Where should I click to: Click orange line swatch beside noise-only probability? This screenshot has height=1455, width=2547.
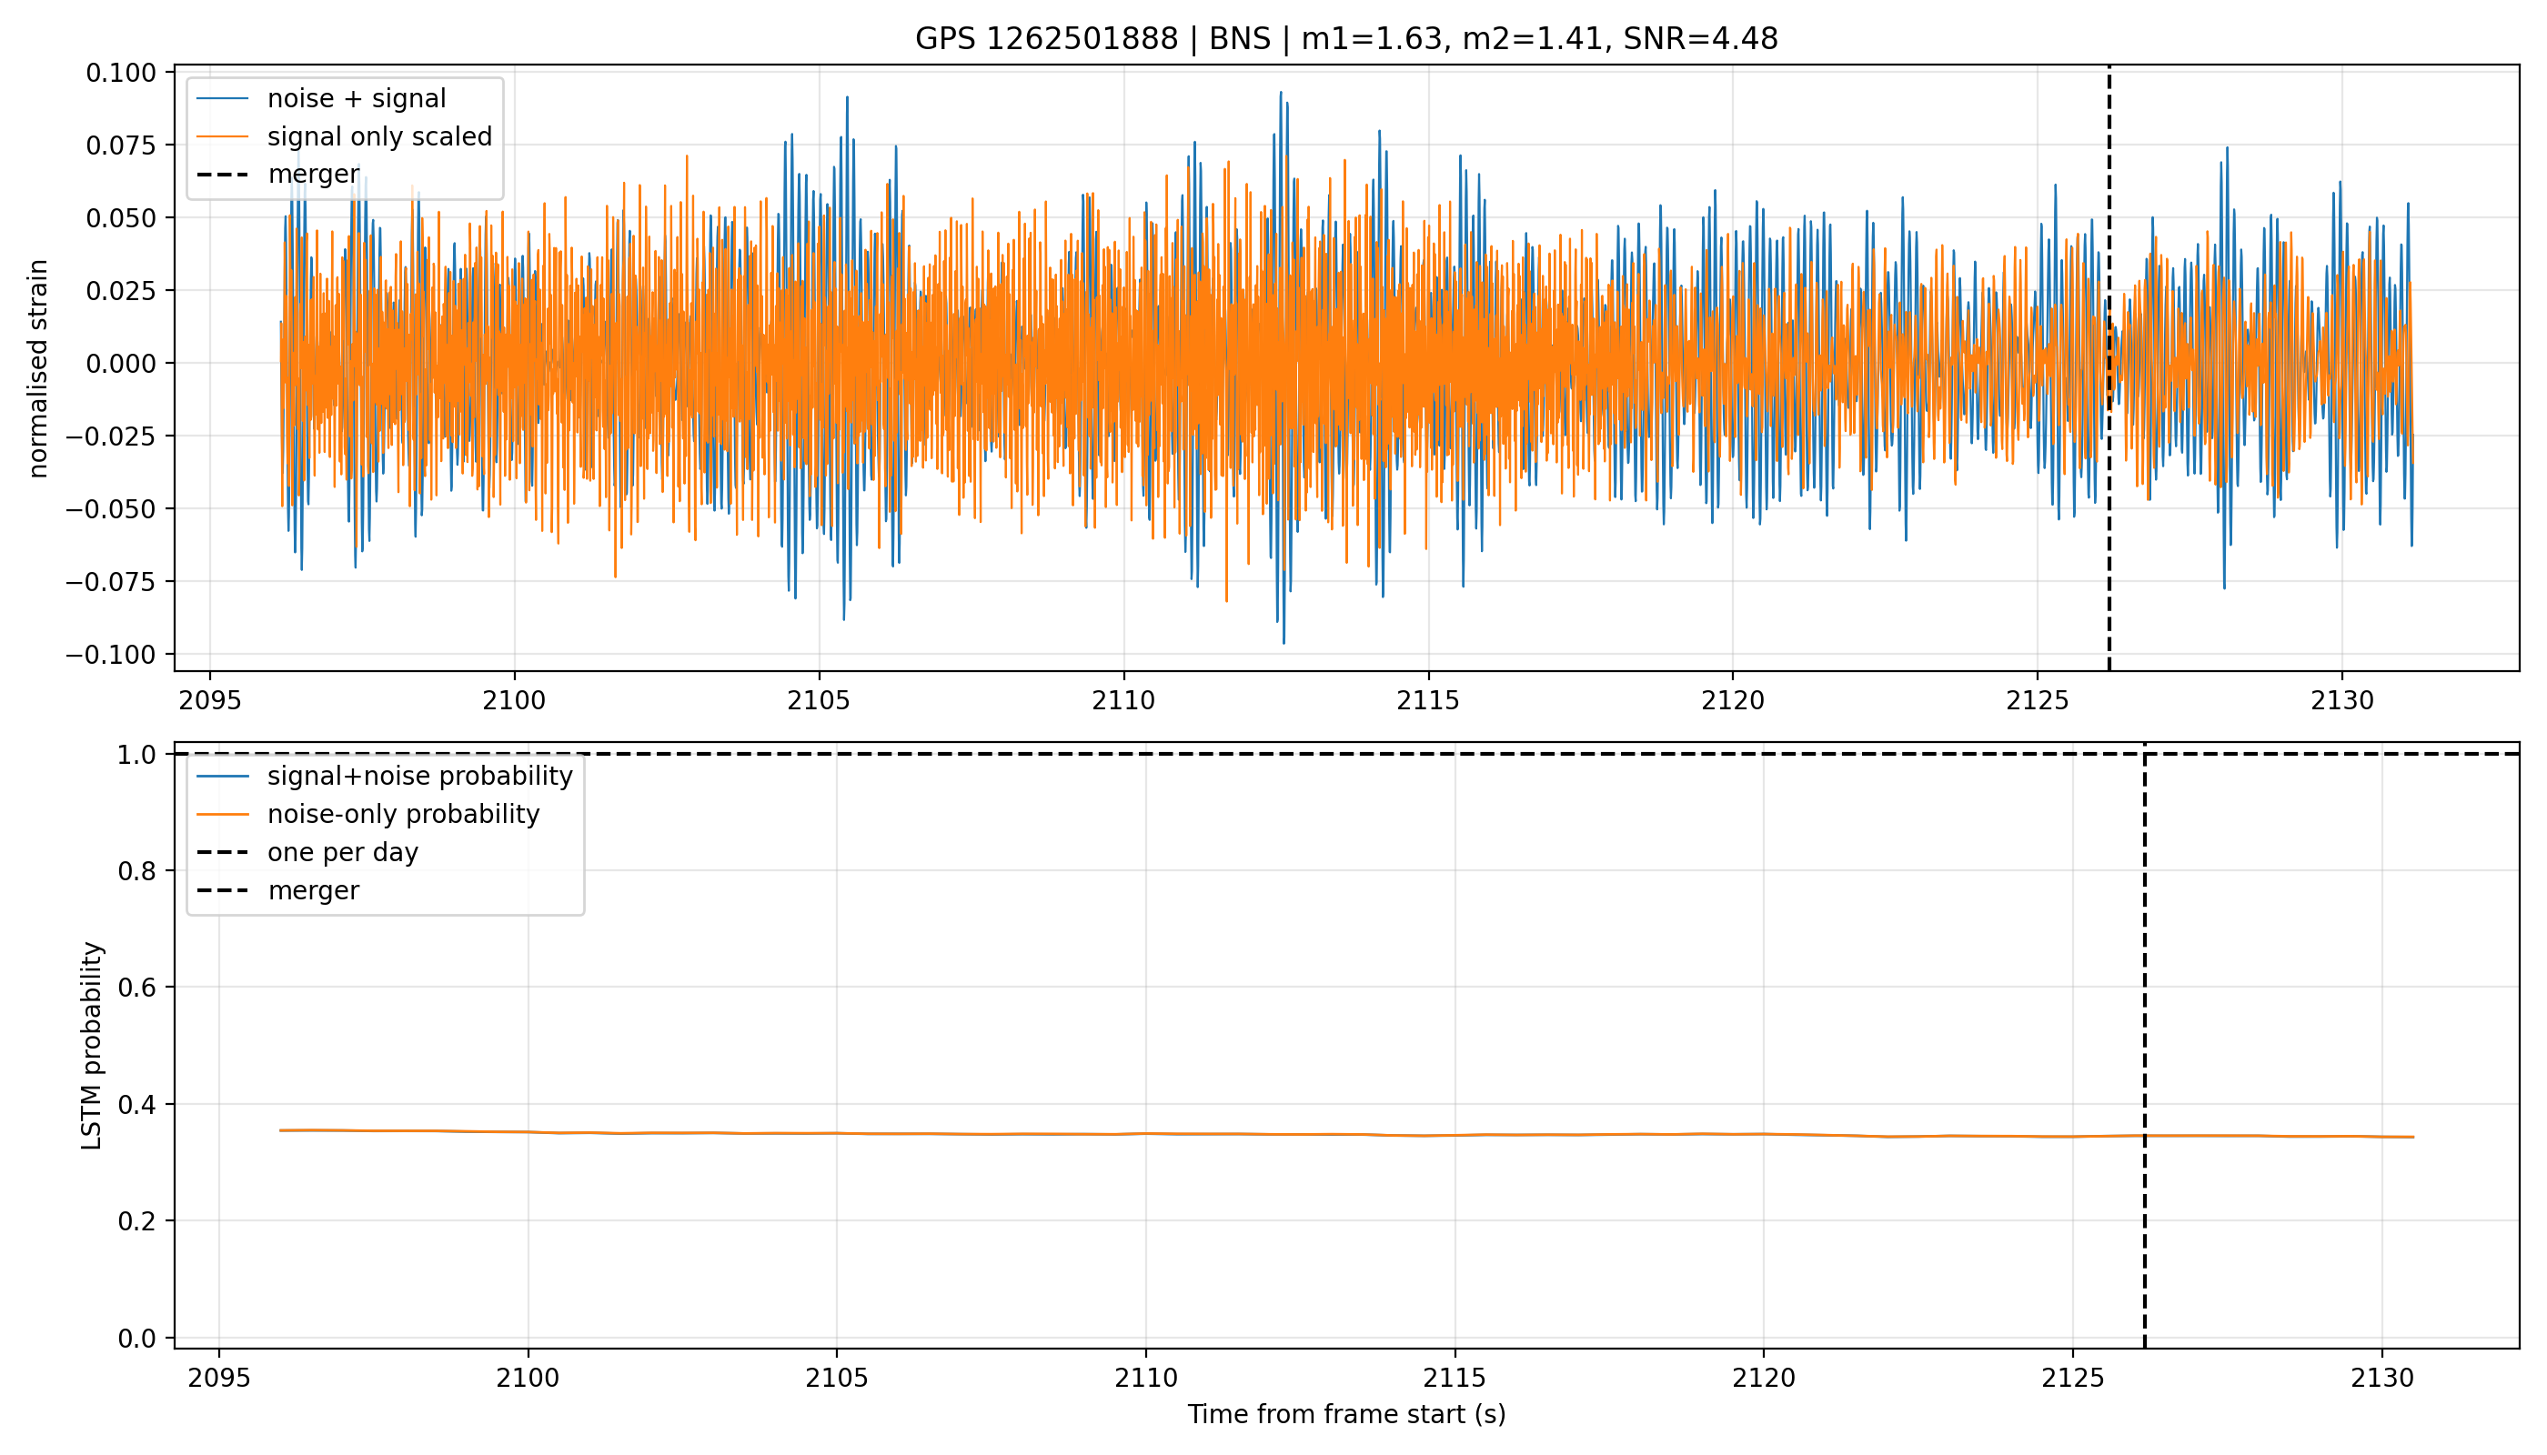click(222, 815)
